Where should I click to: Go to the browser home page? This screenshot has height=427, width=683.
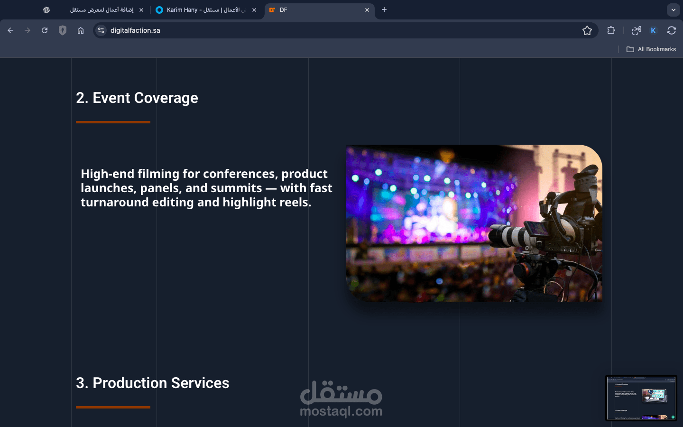[81, 30]
